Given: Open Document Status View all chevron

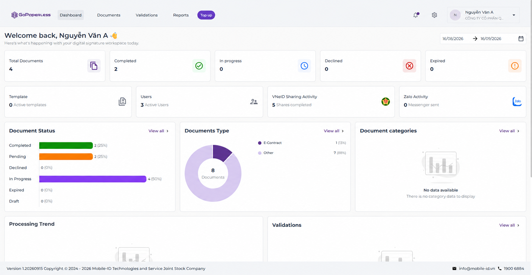Looking at the screenshot, I should click(x=167, y=131).
